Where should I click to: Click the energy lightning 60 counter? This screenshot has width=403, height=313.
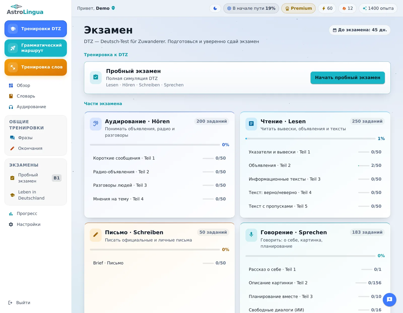[x=327, y=8]
